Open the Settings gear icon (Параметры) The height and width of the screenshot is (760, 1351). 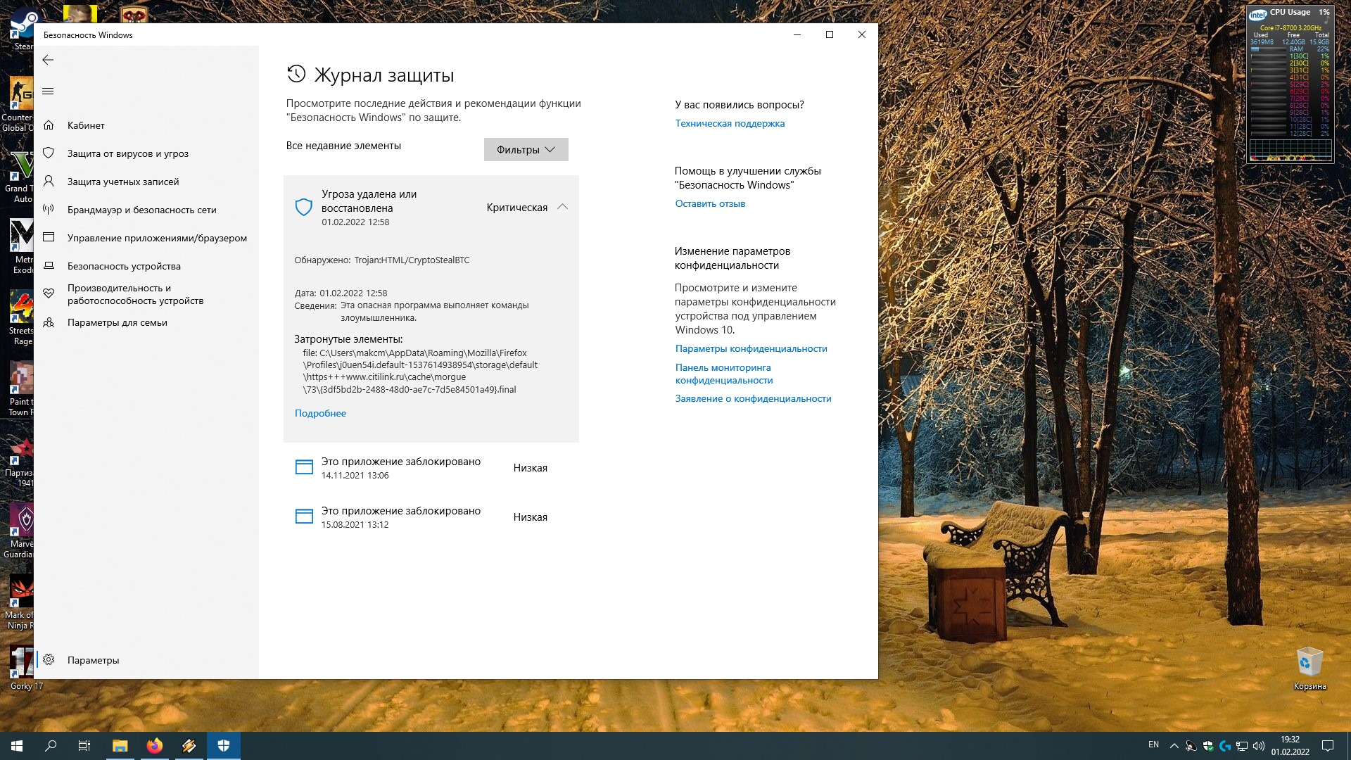point(49,660)
